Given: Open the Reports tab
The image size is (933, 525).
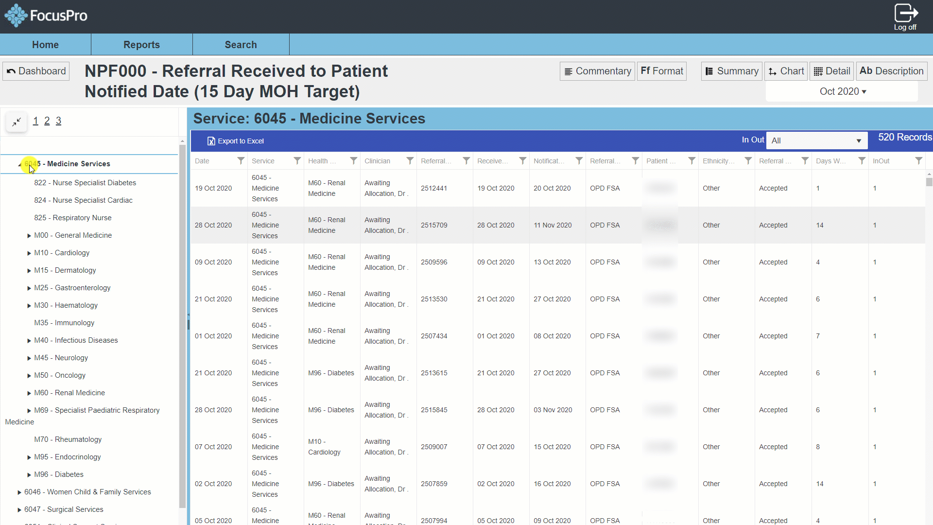Looking at the screenshot, I should [141, 45].
